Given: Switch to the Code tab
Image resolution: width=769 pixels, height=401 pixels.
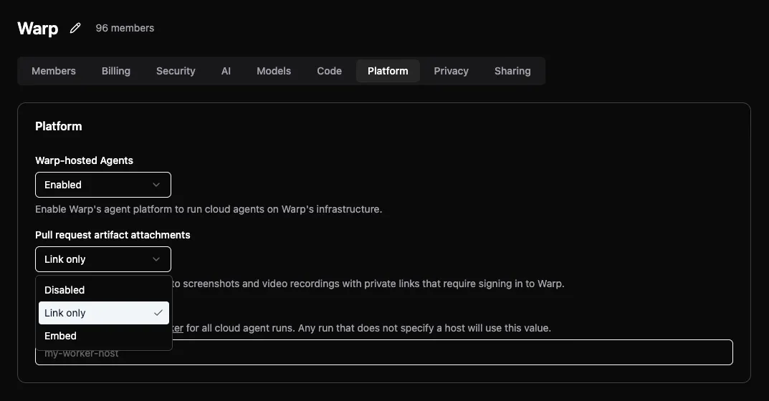Looking at the screenshot, I should (x=329, y=71).
